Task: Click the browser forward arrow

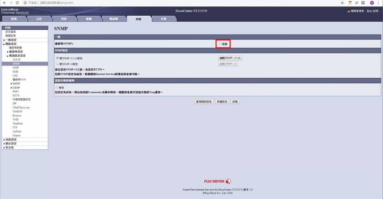Action: click(11, 3)
